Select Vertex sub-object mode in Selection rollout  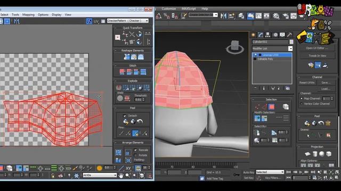tap(257, 107)
